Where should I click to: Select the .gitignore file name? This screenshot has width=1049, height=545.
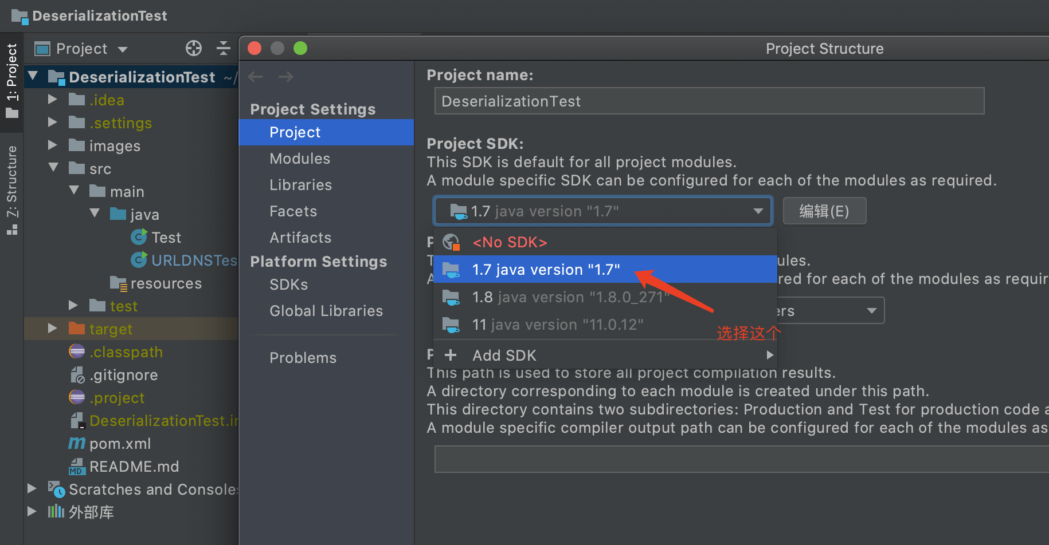click(x=124, y=375)
